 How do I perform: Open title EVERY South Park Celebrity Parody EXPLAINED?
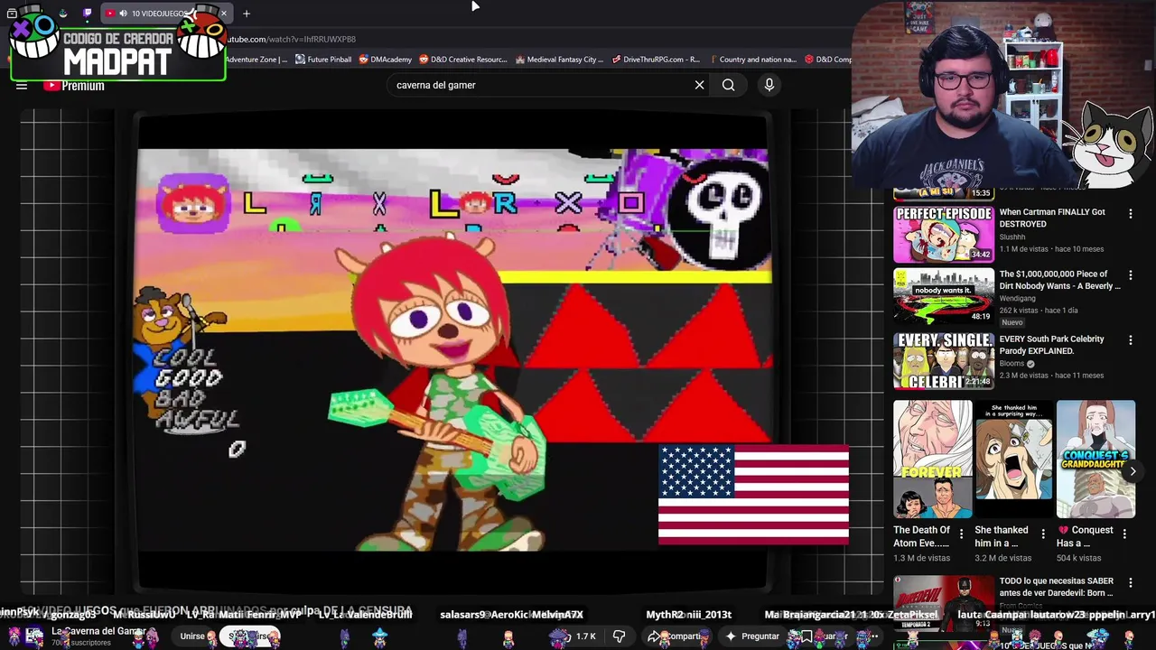coord(1051,345)
